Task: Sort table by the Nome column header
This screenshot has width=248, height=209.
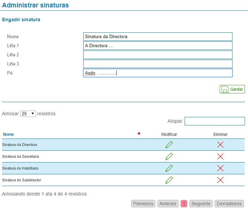Action: [9, 135]
